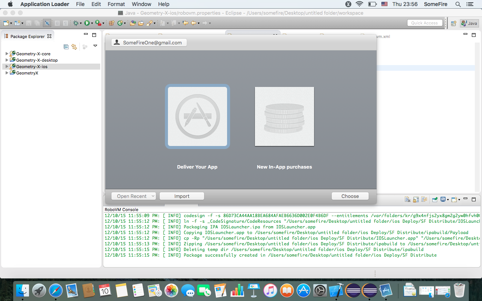Expand the Geometry-X-desktop project
This screenshot has height=301, width=482.
(x=7, y=60)
